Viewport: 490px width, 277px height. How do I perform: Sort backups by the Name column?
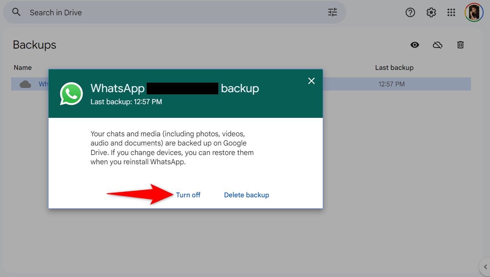(23, 67)
